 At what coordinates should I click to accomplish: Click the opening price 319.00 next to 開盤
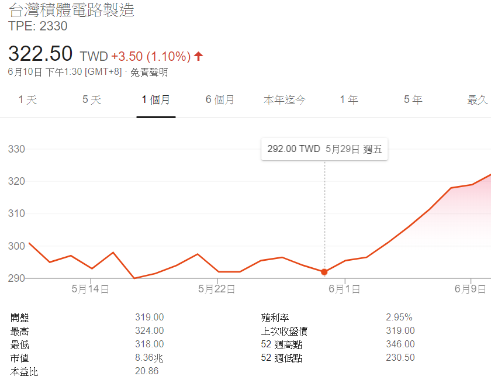coord(150,318)
